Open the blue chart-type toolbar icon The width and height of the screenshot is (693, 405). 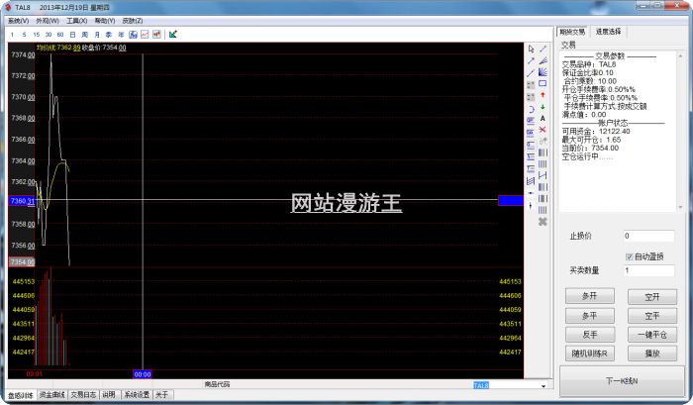[x=133, y=35]
